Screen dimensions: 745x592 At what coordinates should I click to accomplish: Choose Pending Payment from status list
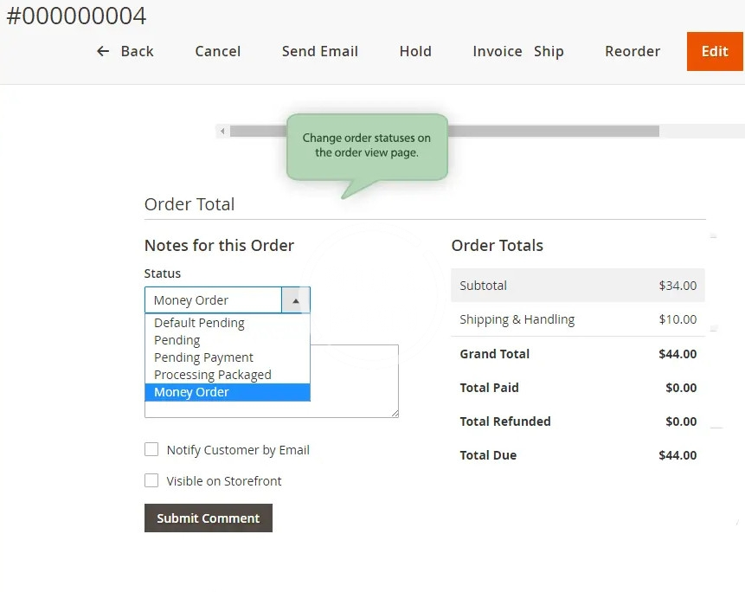(x=203, y=357)
